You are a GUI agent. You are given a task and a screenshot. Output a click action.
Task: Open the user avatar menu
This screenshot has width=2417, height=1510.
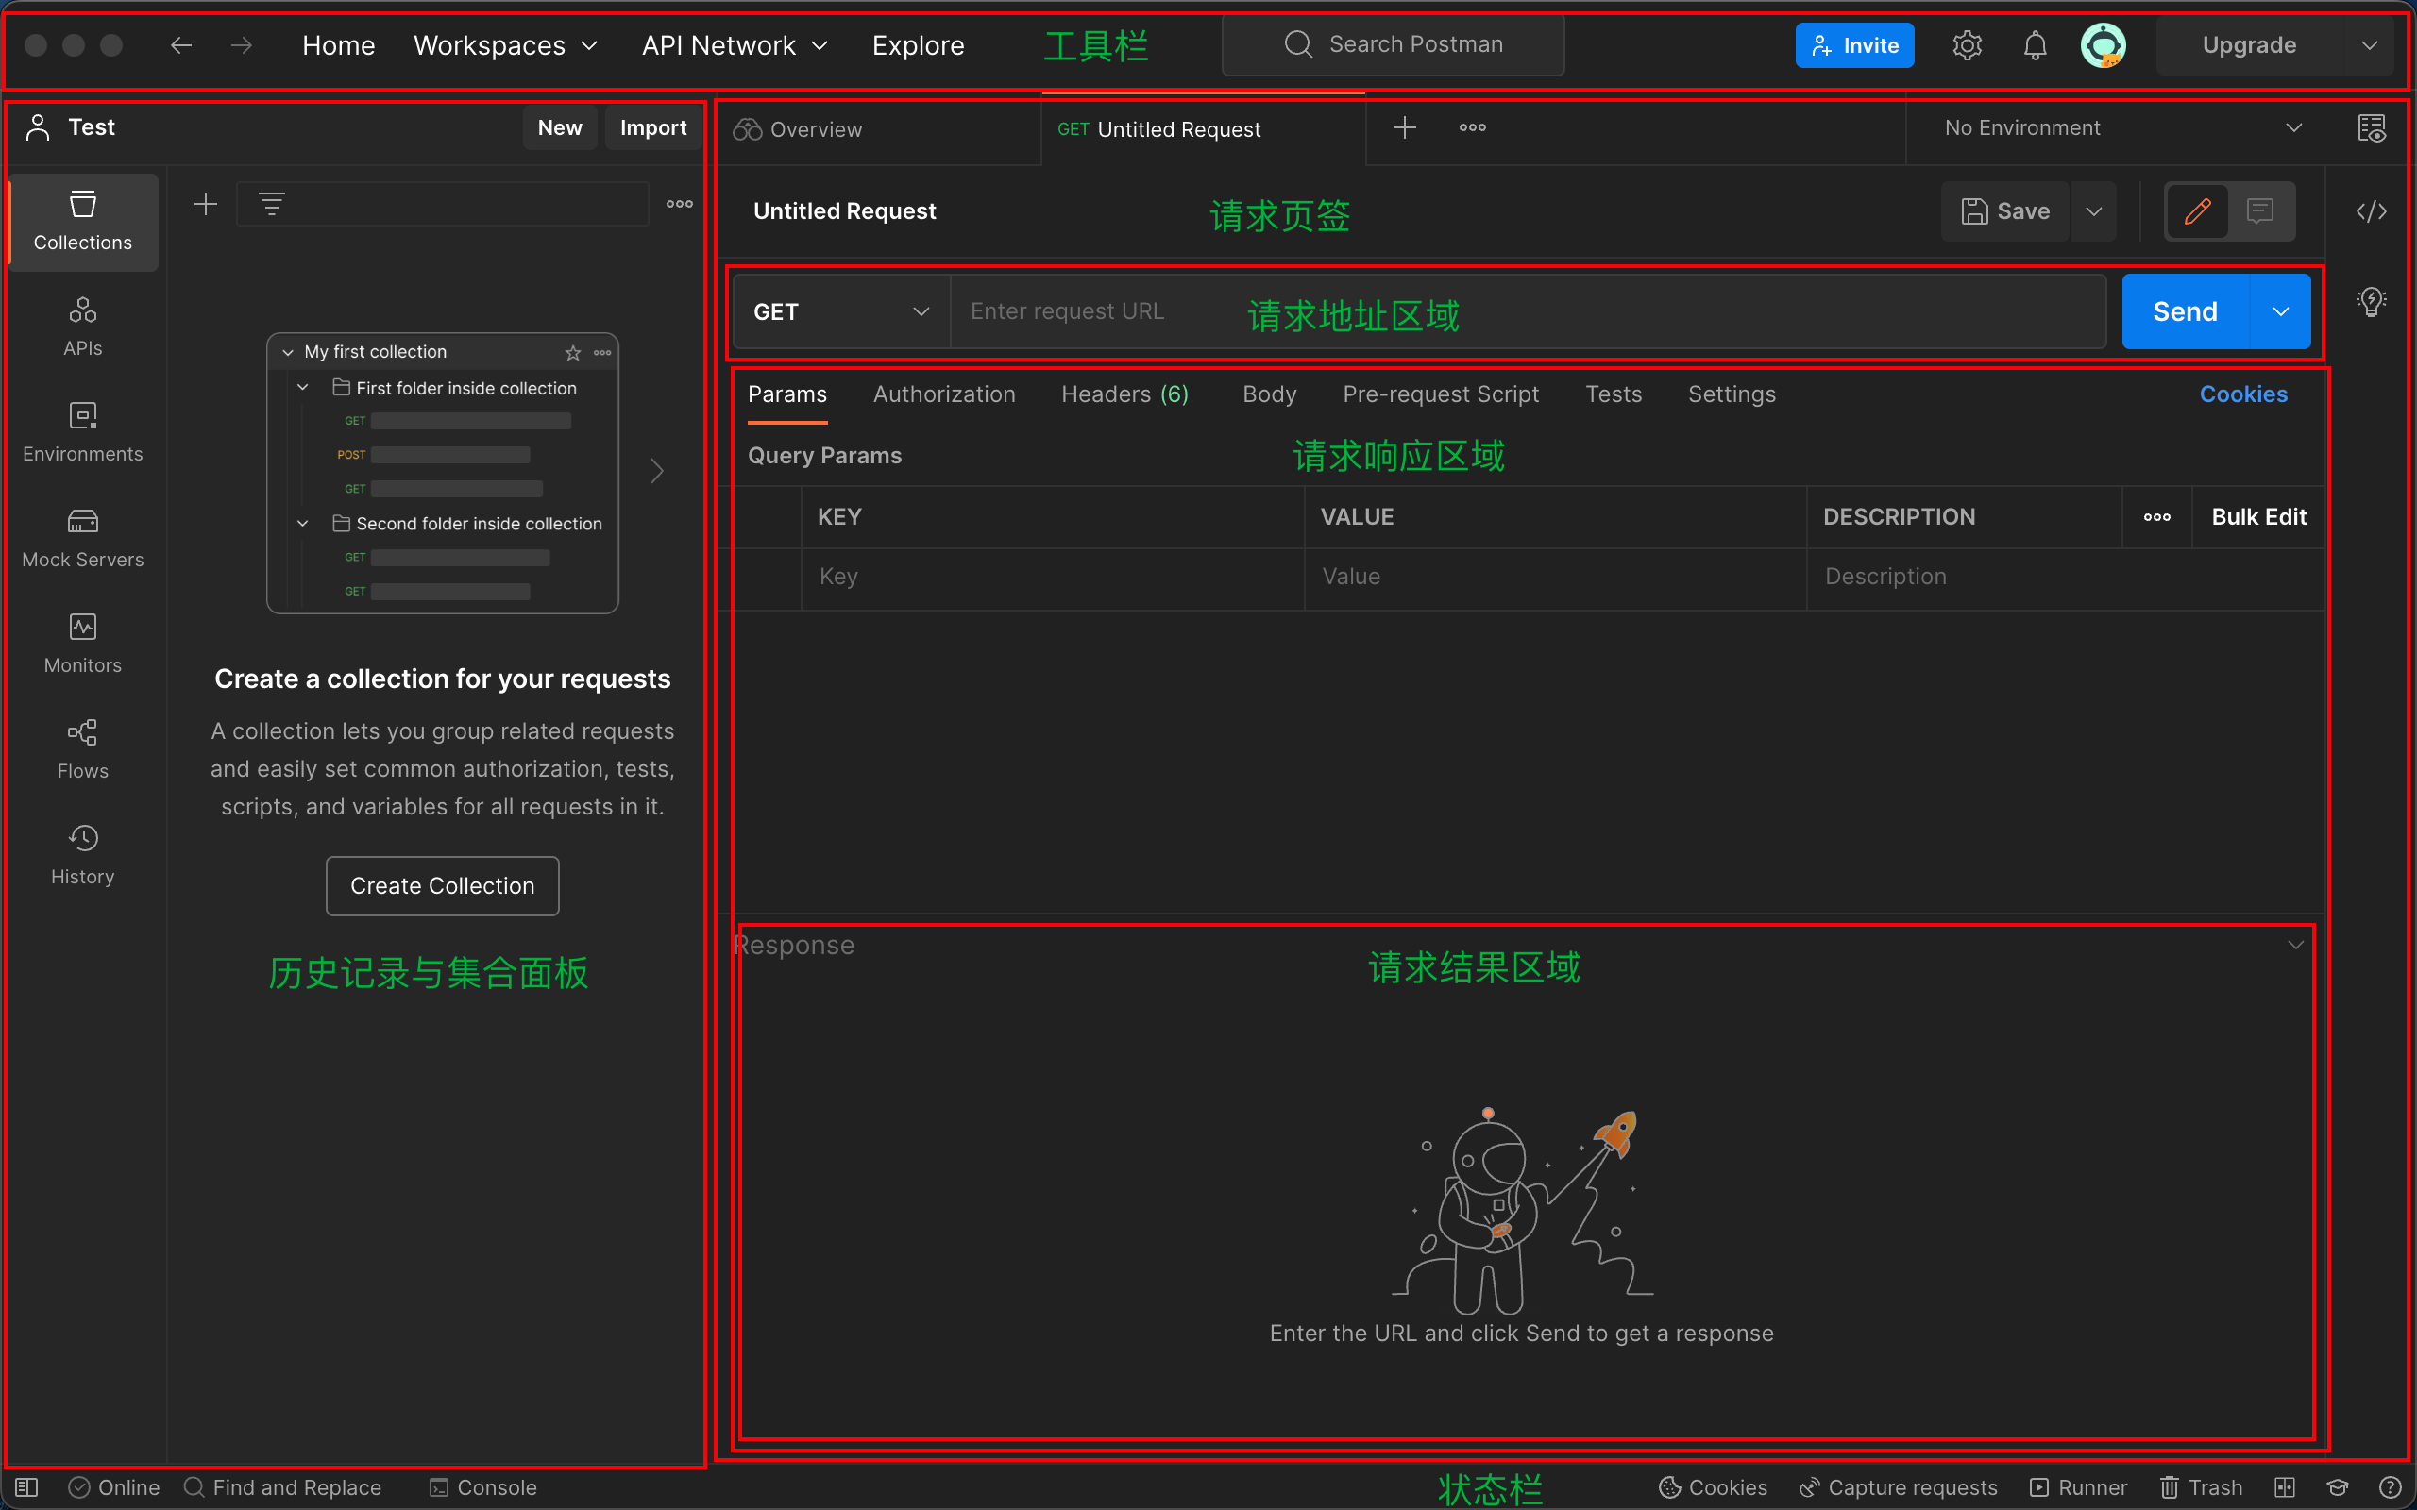coord(2104,45)
